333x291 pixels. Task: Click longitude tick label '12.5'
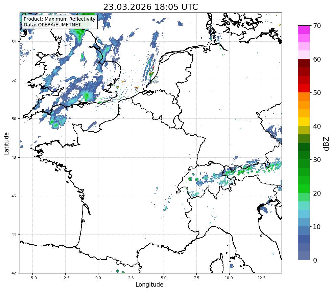(x=262, y=278)
